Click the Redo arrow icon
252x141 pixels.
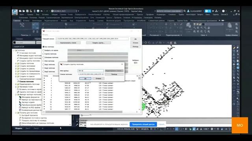[47, 11]
